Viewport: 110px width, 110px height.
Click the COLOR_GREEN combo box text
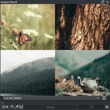[13, 98]
